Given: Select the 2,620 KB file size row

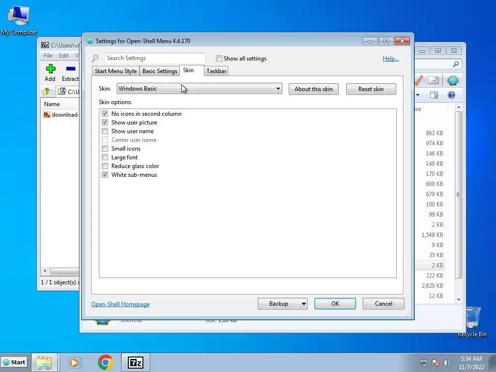Looking at the screenshot, I should pyautogui.click(x=432, y=286).
